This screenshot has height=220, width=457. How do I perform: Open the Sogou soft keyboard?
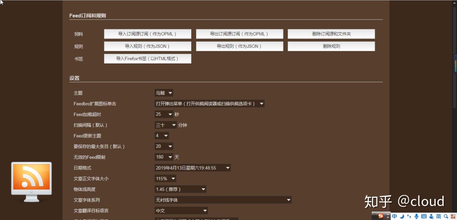point(424,216)
